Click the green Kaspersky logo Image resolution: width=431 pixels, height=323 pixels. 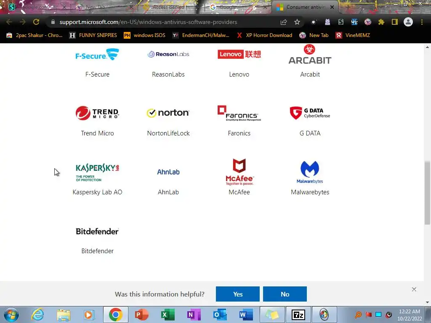(97, 172)
